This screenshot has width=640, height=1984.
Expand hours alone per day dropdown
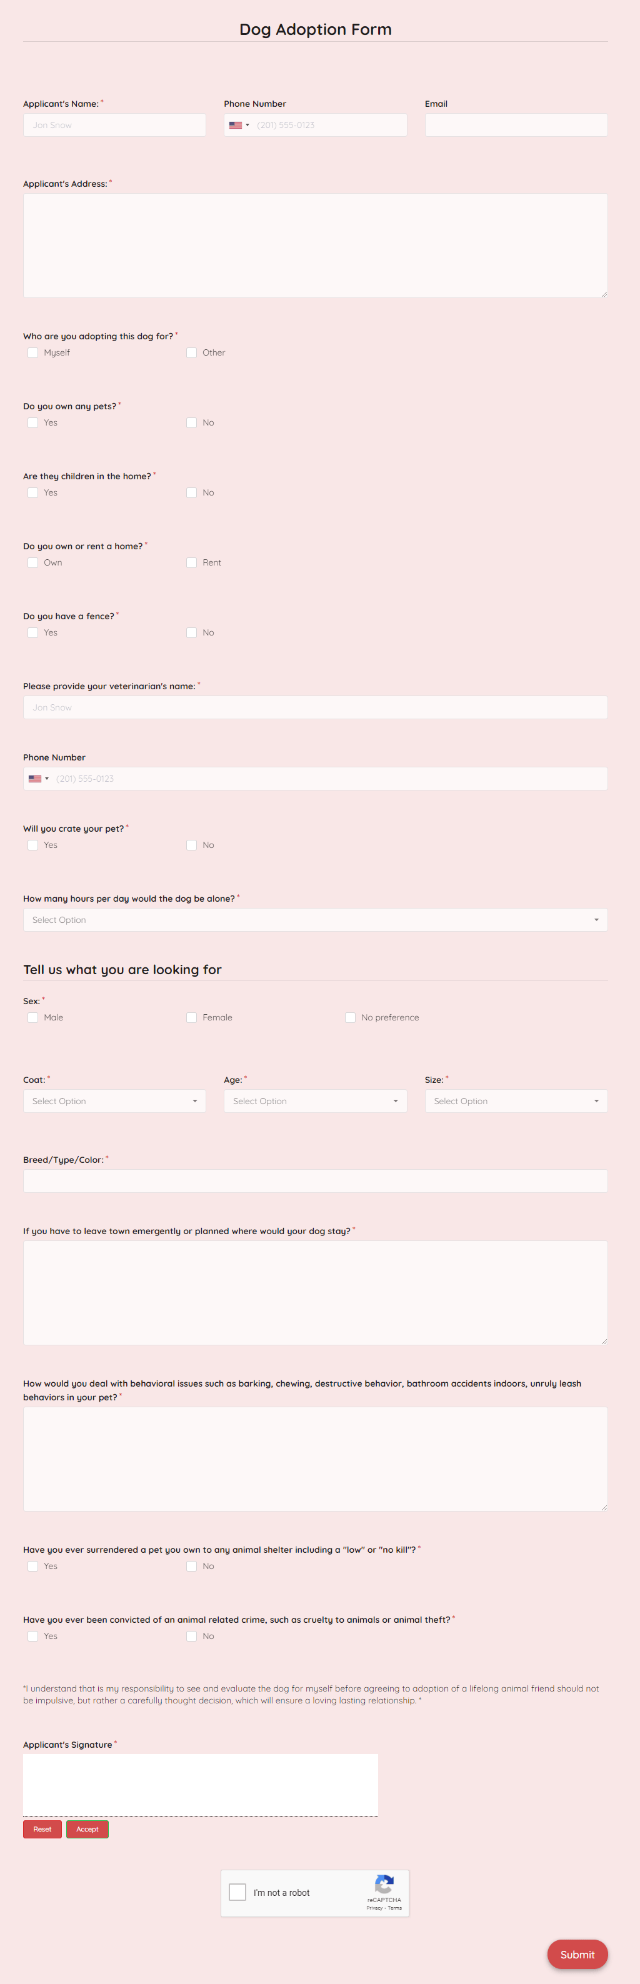315,920
